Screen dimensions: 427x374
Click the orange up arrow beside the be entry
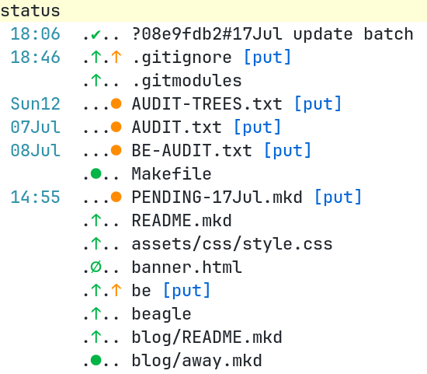coord(116,290)
